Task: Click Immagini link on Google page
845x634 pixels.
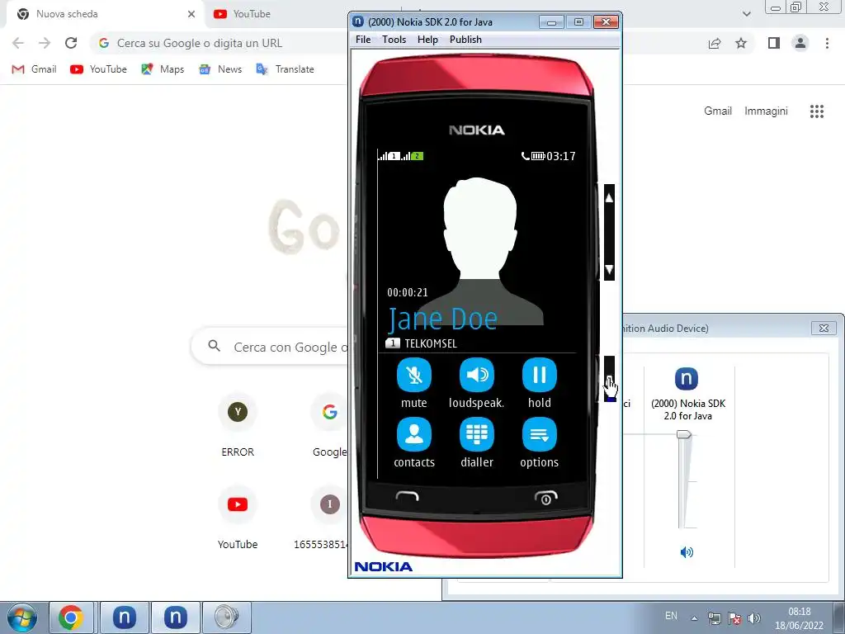Action: click(x=766, y=111)
